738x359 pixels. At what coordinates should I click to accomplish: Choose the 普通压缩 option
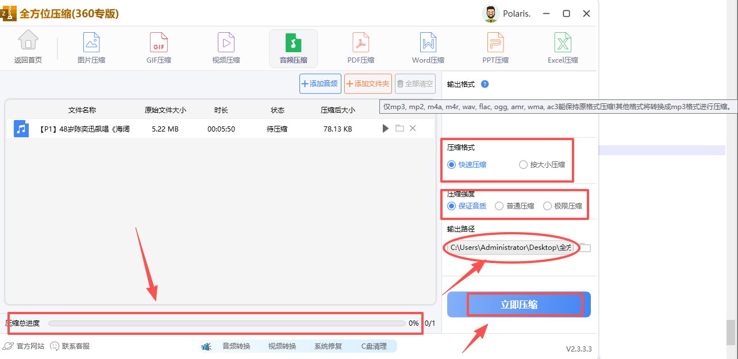499,206
